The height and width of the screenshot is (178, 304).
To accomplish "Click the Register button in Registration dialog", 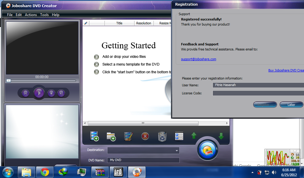I will coord(265,105).
